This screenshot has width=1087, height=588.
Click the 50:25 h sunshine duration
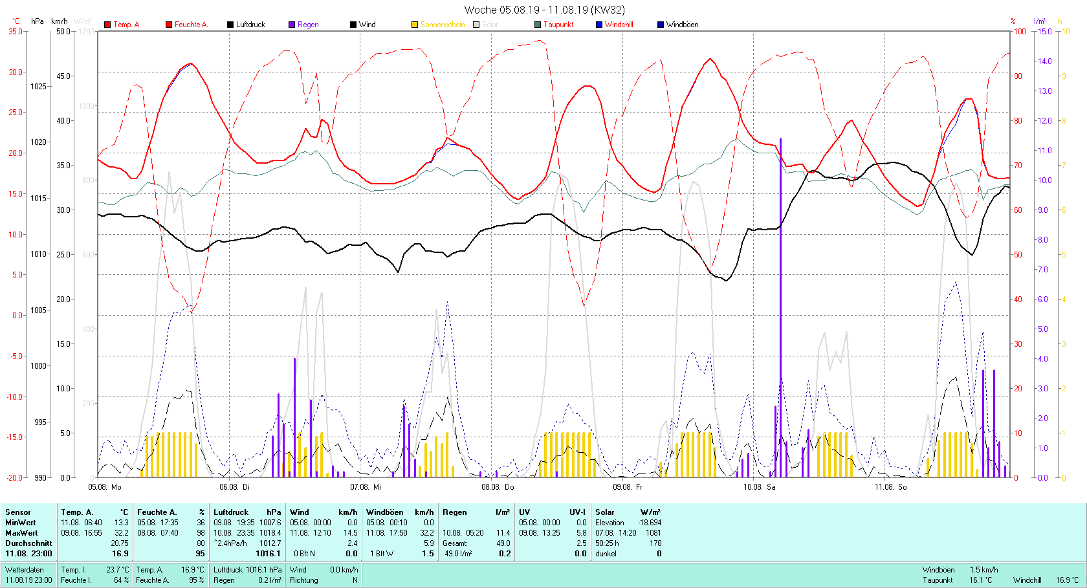pyautogui.click(x=607, y=543)
